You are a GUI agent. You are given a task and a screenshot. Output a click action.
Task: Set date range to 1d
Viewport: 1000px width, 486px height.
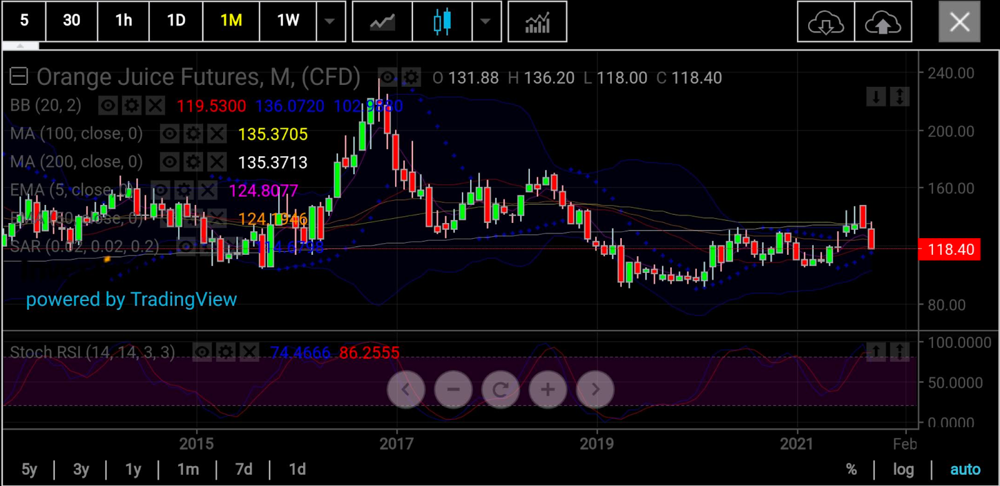click(297, 469)
